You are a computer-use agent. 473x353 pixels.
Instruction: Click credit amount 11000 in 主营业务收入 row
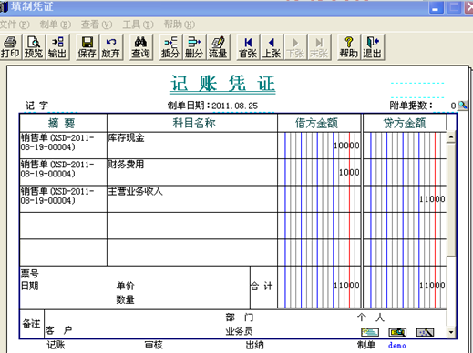pos(405,198)
